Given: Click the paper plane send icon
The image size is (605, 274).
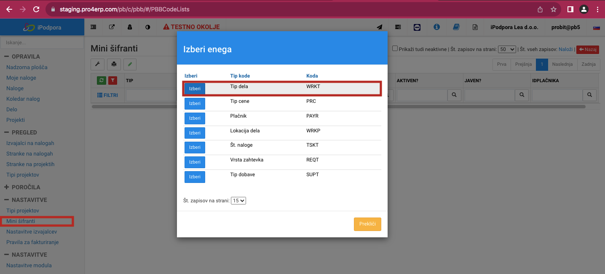Looking at the screenshot, I should click(x=380, y=27).
